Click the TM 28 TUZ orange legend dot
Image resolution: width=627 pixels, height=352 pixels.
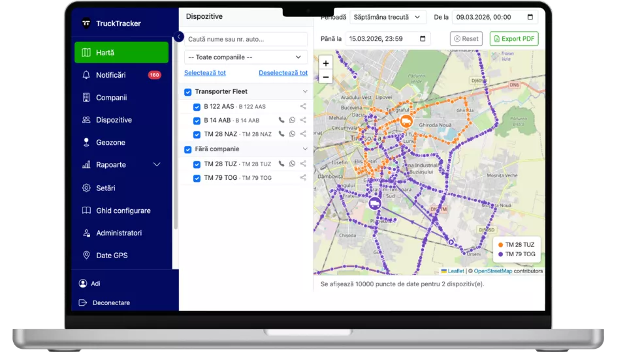tap(500, 244)
